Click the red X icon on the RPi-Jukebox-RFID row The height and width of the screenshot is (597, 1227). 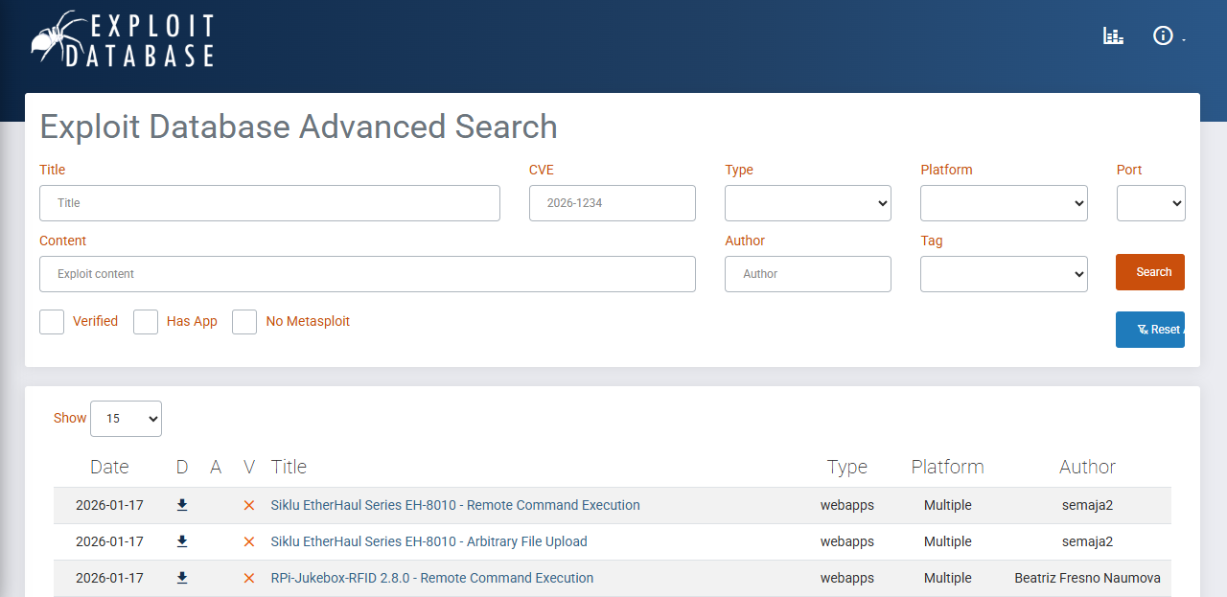248,578
